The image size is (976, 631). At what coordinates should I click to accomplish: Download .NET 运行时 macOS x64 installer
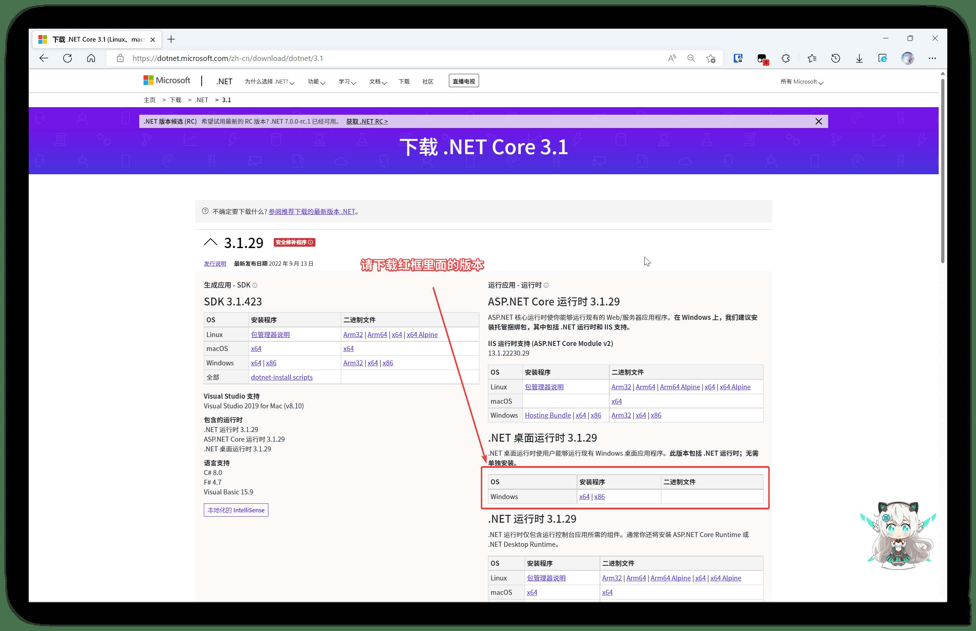tap(531, 592)
